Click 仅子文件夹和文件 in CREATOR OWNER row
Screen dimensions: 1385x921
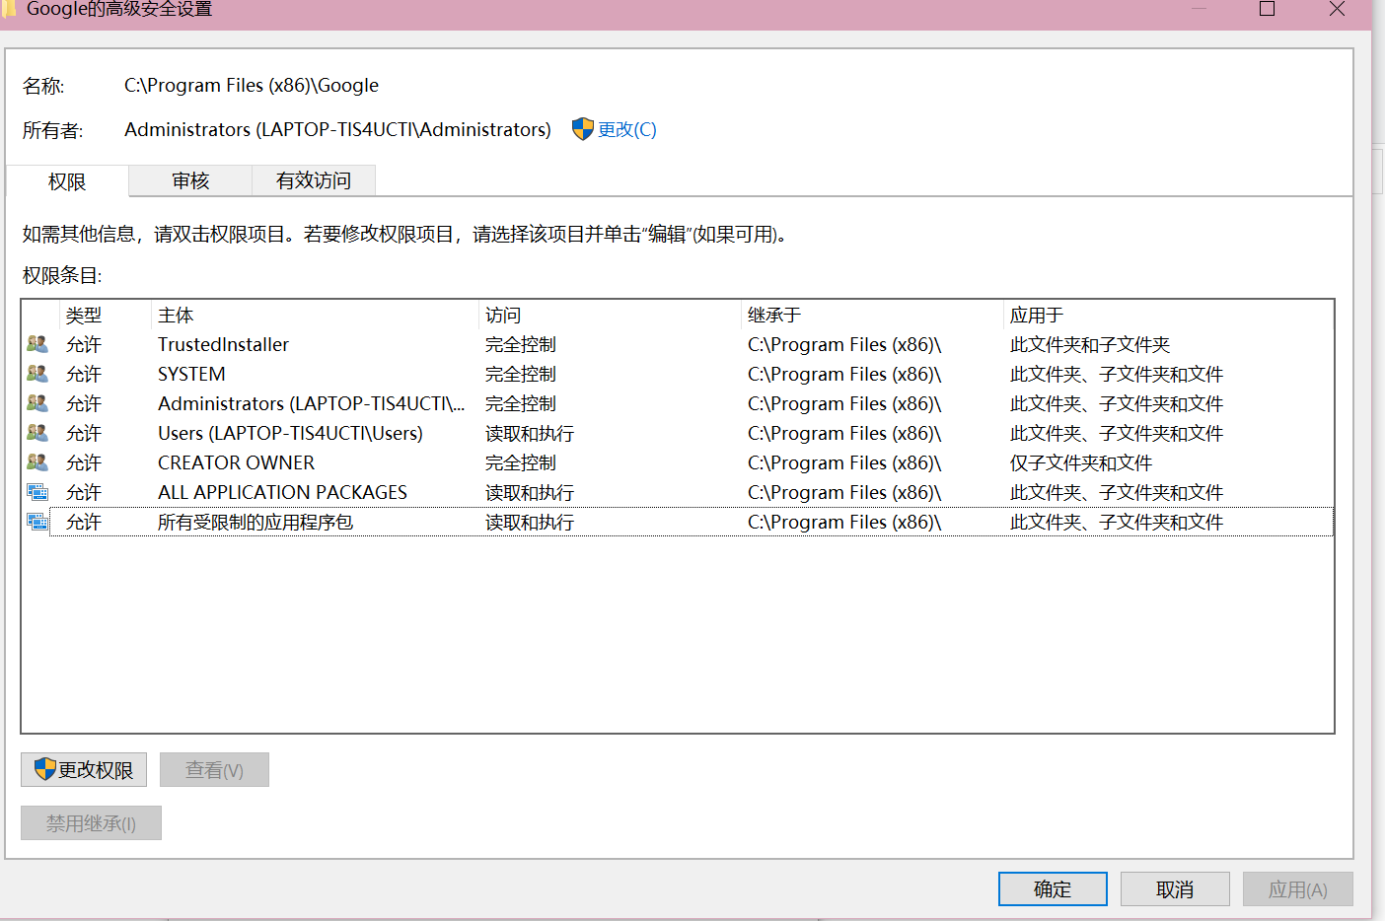click(1081, 462)
